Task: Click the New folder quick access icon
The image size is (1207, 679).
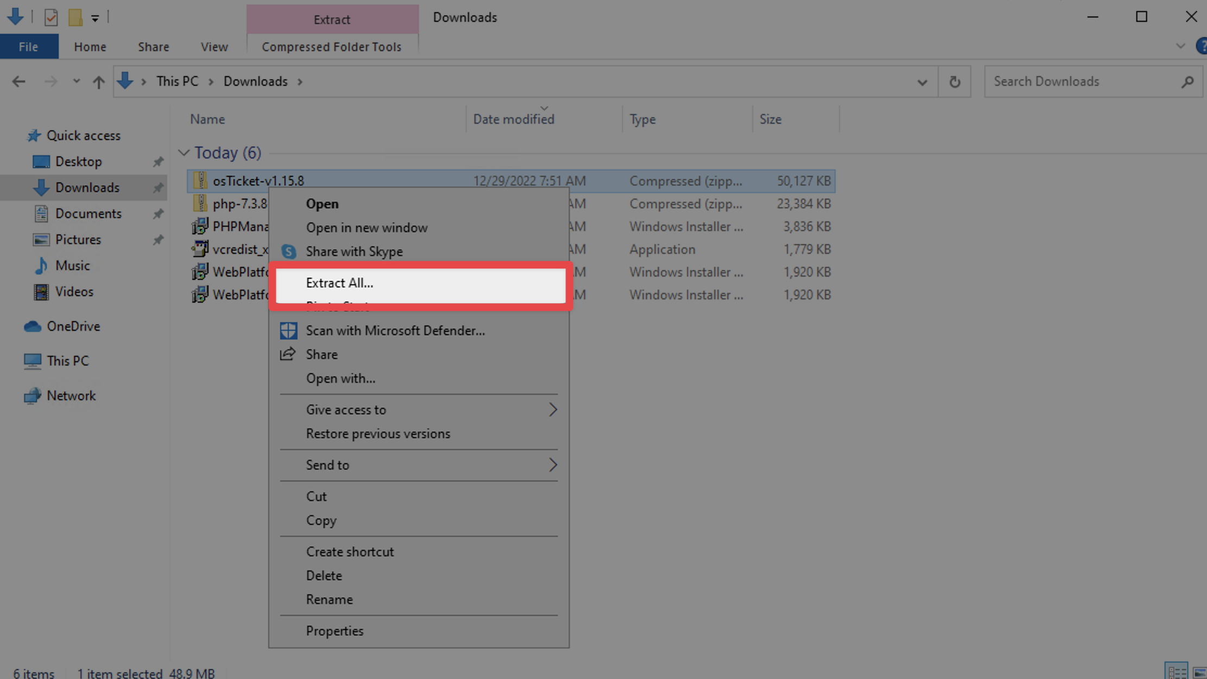Action: coord(75,17)
